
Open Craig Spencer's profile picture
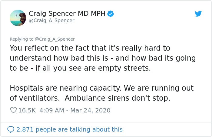pyautogui.click(x=18, y=18)
